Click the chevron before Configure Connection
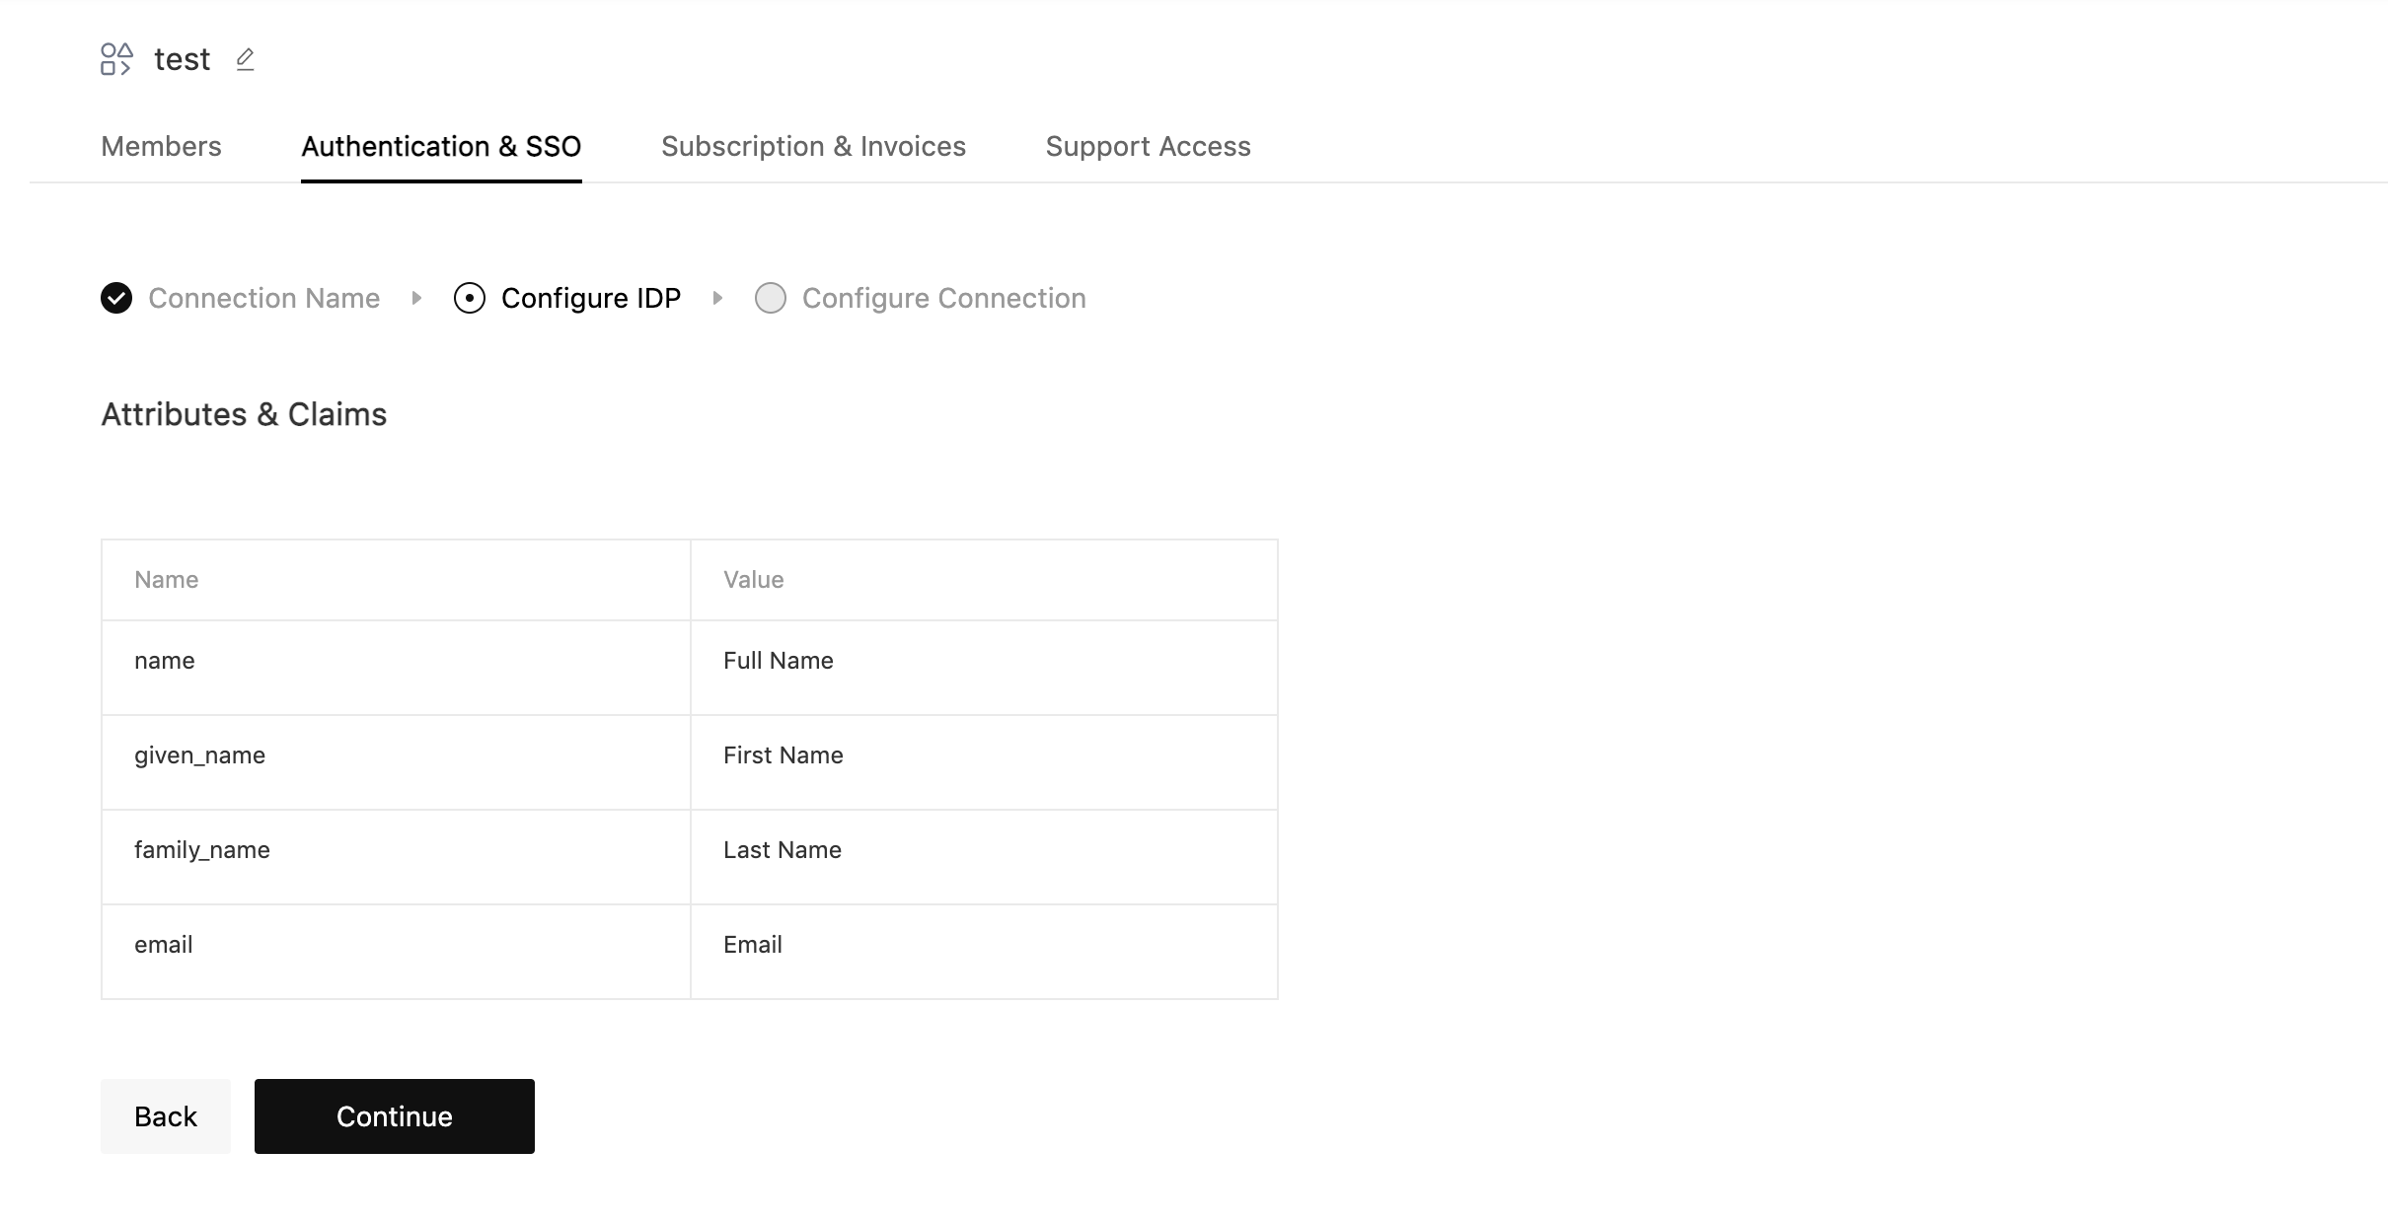Image resolution: width=2388 pixels, height=1221 pixels. [x=717, y=298]
